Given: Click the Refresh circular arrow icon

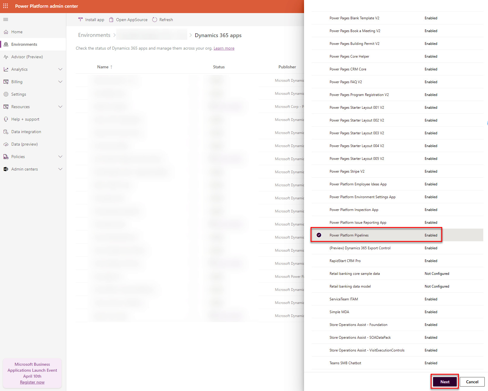Looking at the screenshot, I should coord(155,20).
